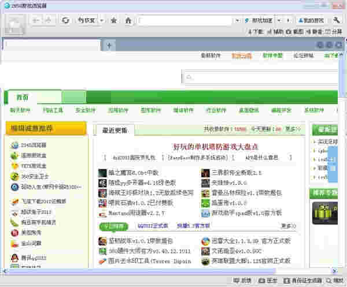Expand the restore closed page dropdown arrow

click(x=102, y=21)
